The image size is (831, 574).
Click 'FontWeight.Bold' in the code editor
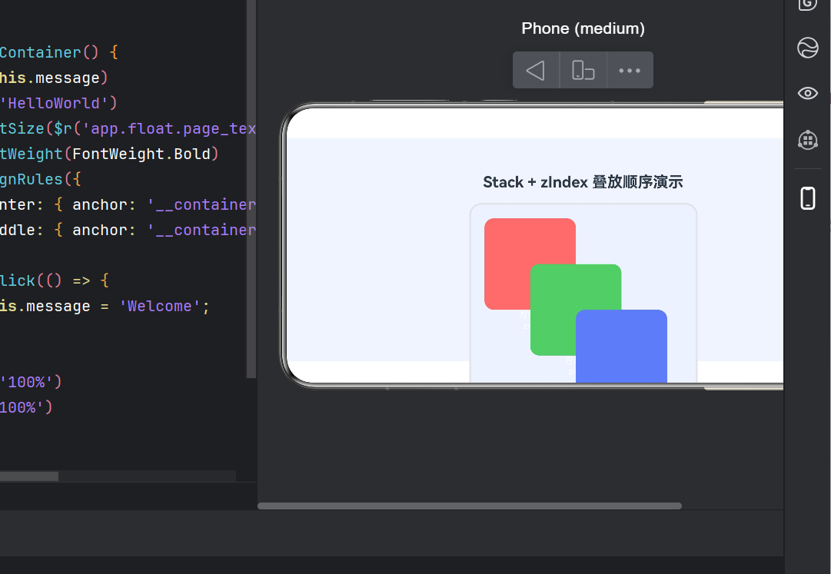(x=141, y=154)
